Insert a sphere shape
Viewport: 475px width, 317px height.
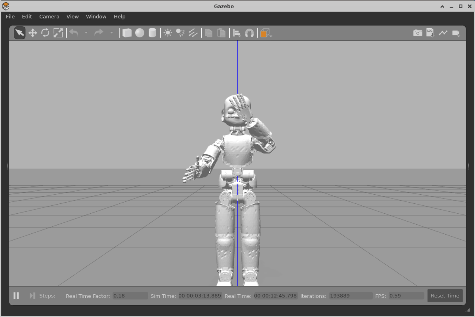point(140,33)
